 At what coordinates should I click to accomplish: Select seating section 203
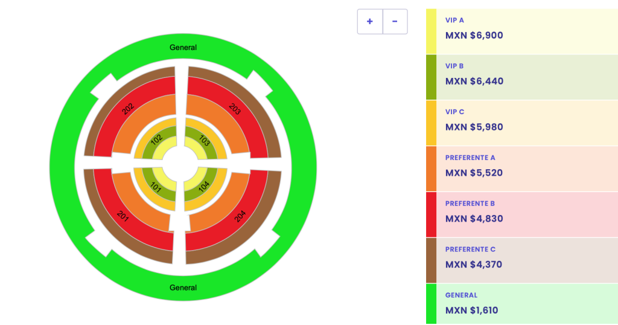click(236, 109)
